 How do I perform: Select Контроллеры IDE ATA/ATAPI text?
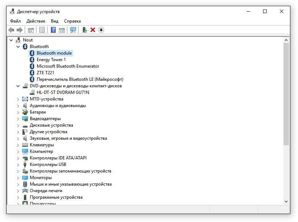click(58, 158)
